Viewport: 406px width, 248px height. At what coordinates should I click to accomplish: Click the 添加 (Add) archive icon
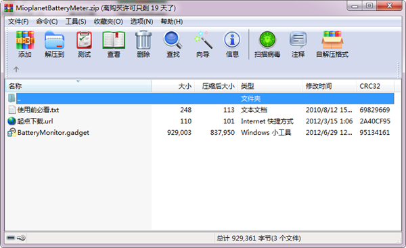[25, 40]
